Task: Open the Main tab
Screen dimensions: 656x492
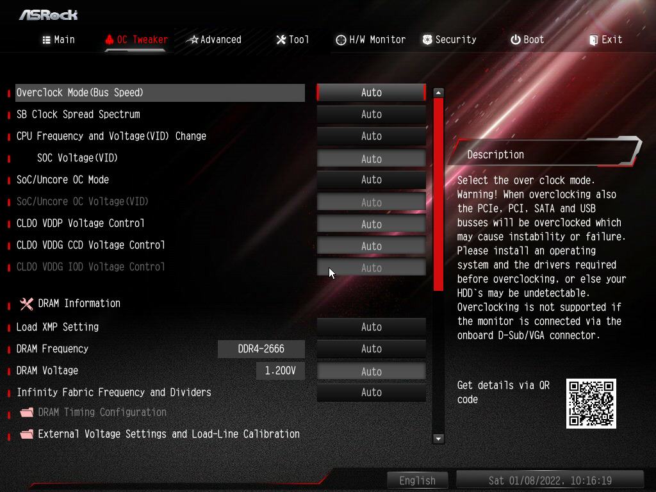Action: (58, 40)
